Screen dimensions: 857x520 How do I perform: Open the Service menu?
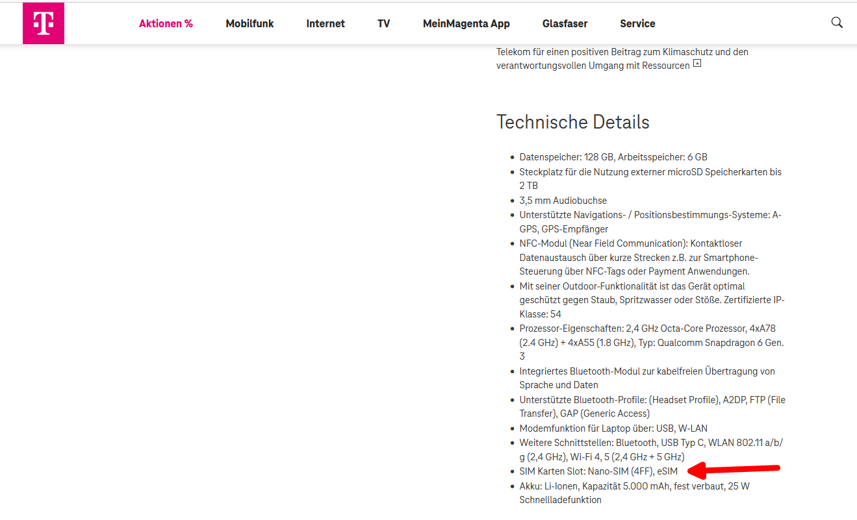[x=637, y=23]
